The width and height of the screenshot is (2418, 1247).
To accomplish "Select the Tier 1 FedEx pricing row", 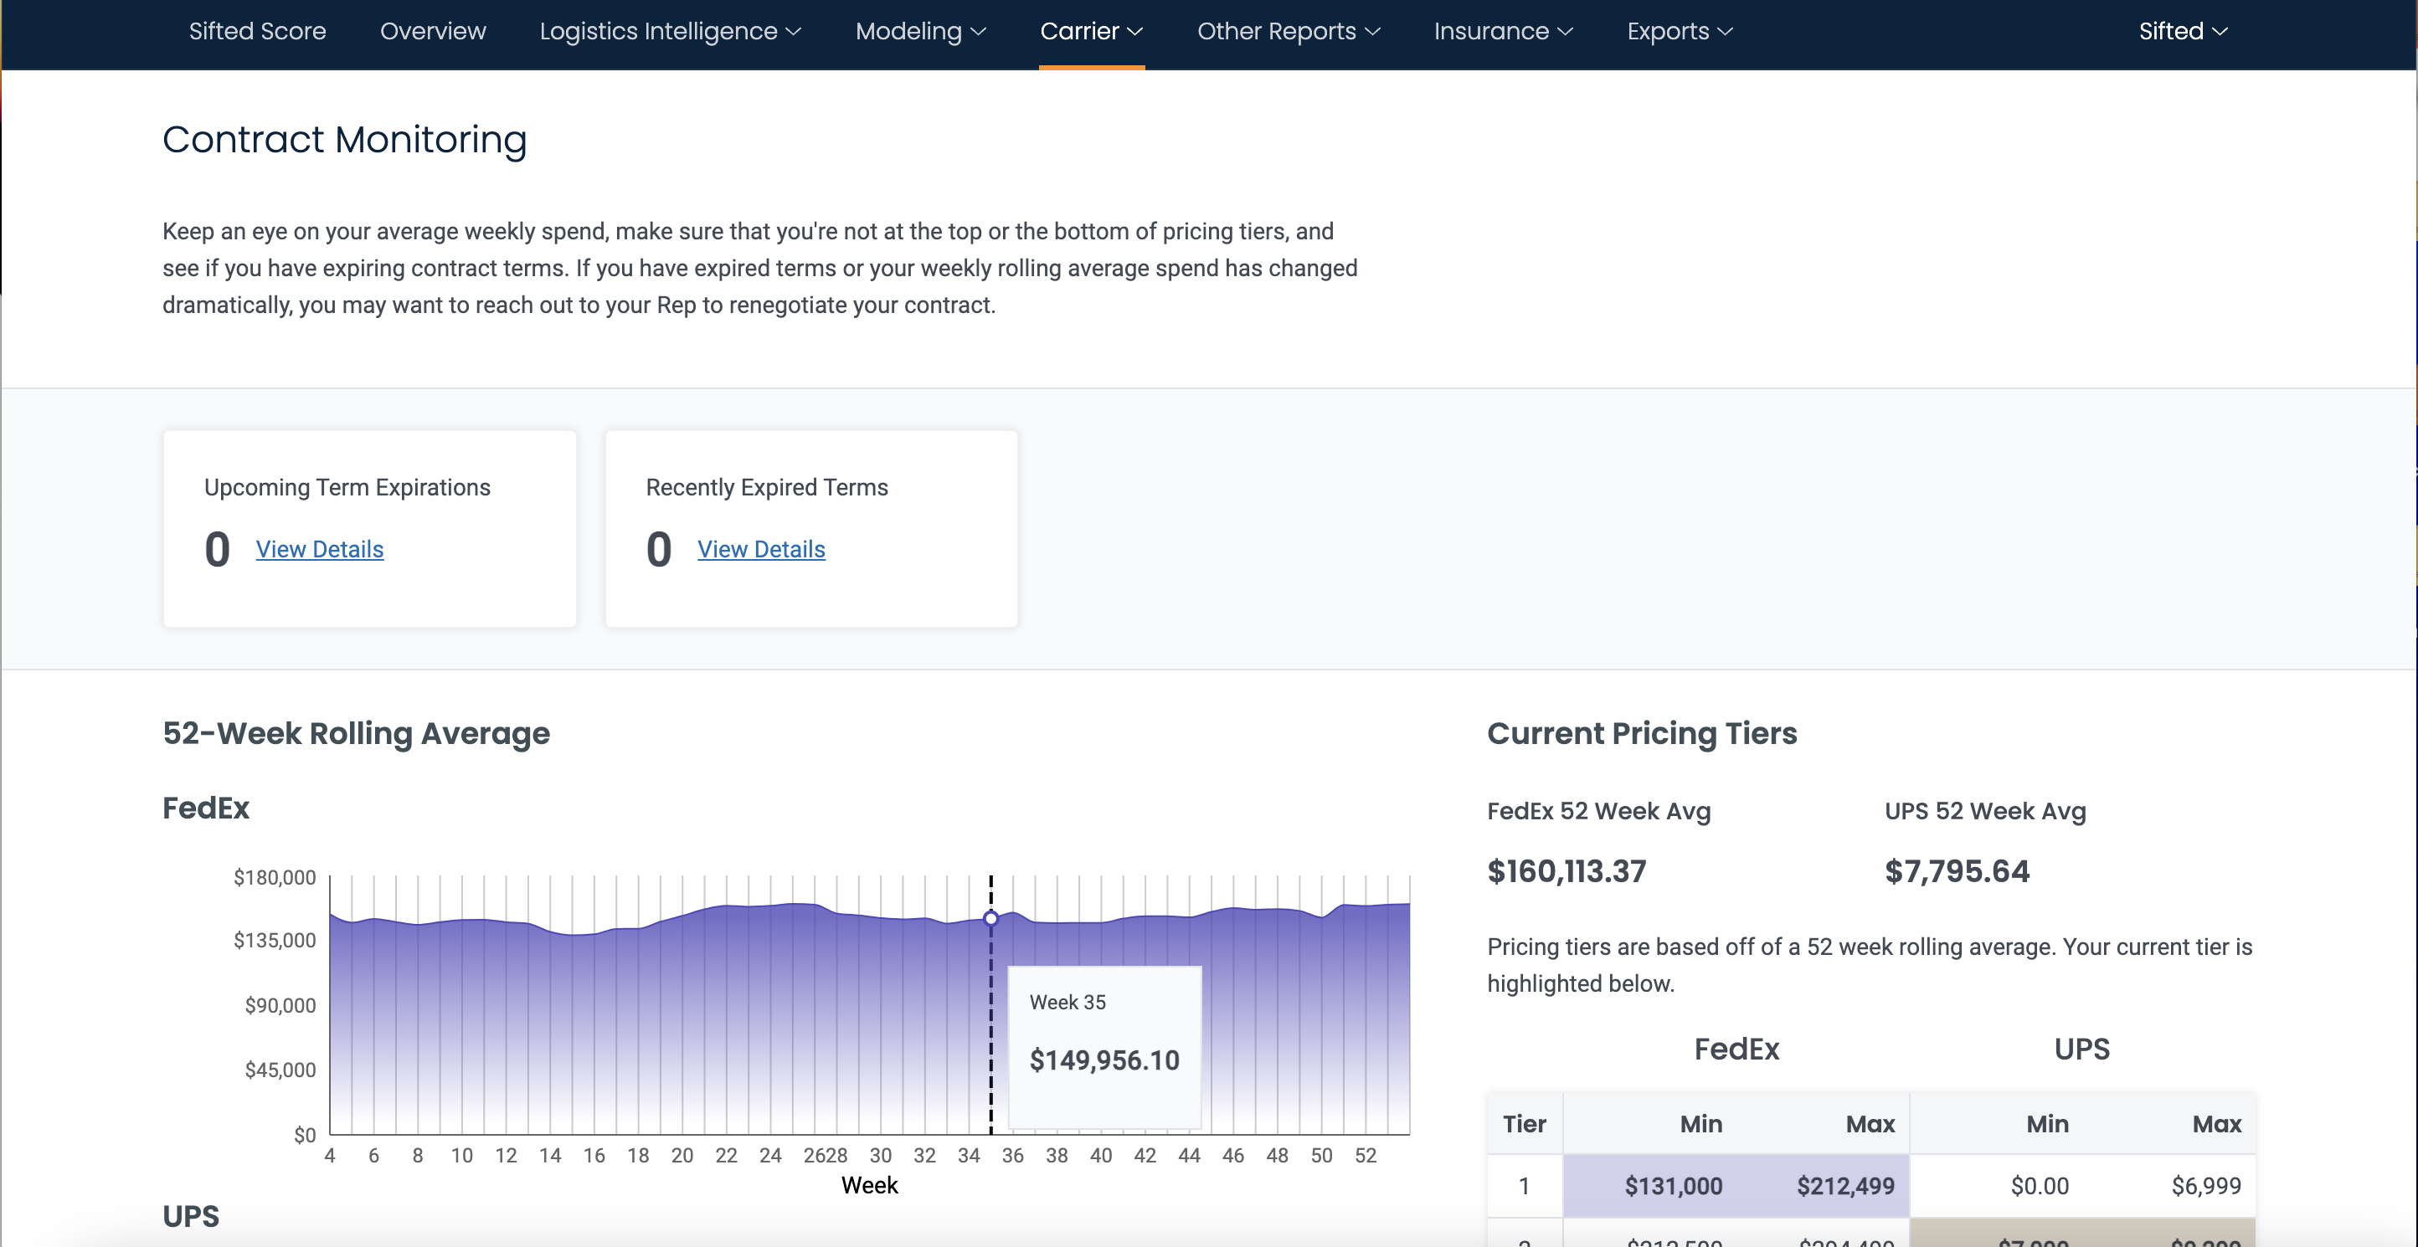I will (x=1736, y=1185).
